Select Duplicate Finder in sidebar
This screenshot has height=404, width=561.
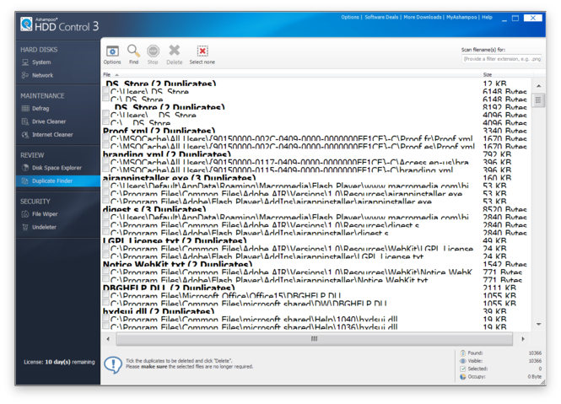click(58, 181)
